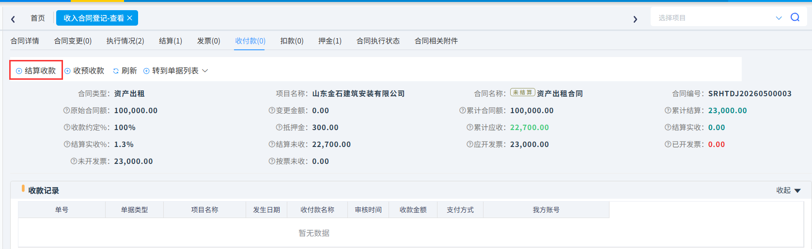Click the 项目名称 column header

point(204,210)
